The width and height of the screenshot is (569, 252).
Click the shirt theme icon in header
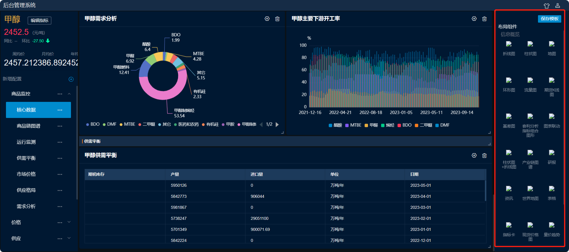[x=546, y=6]
